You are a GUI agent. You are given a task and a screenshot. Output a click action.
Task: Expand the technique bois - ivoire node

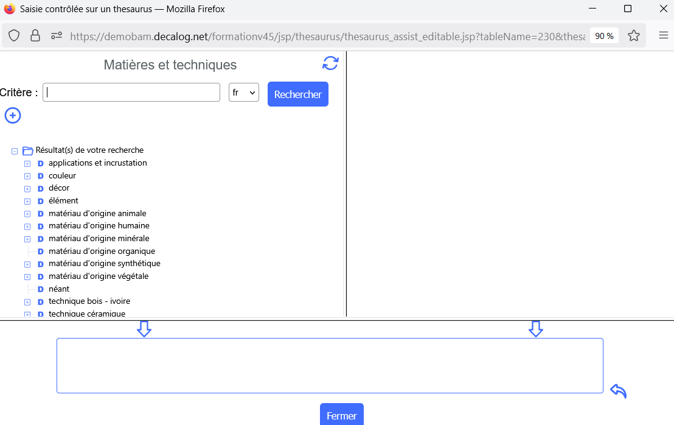(x=27, y=302)
